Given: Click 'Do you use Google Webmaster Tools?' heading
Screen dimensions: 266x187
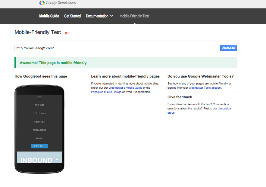Looking at the screenshot, I should coord(201,76).
